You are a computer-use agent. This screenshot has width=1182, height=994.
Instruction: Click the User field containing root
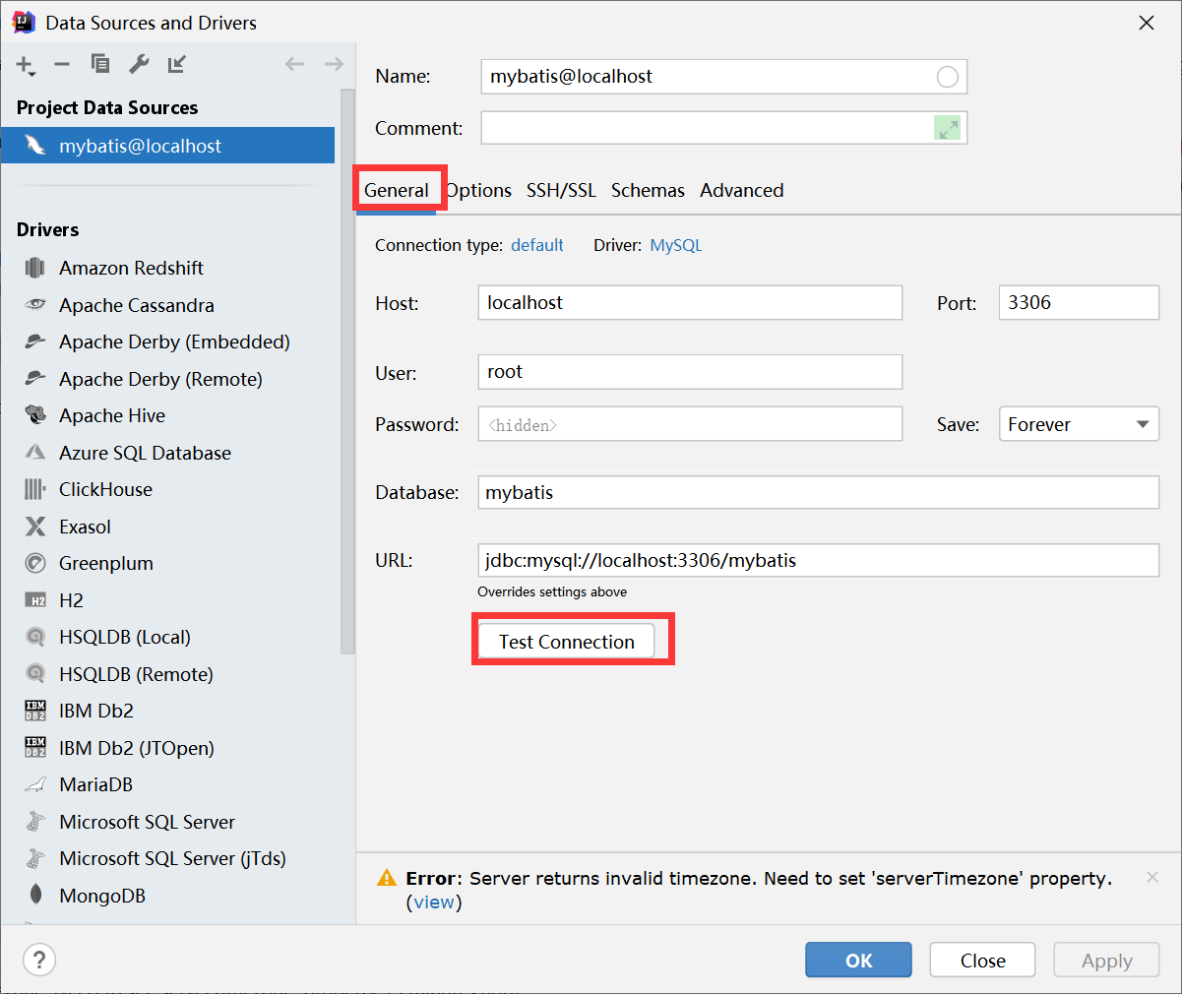point(690,371)
